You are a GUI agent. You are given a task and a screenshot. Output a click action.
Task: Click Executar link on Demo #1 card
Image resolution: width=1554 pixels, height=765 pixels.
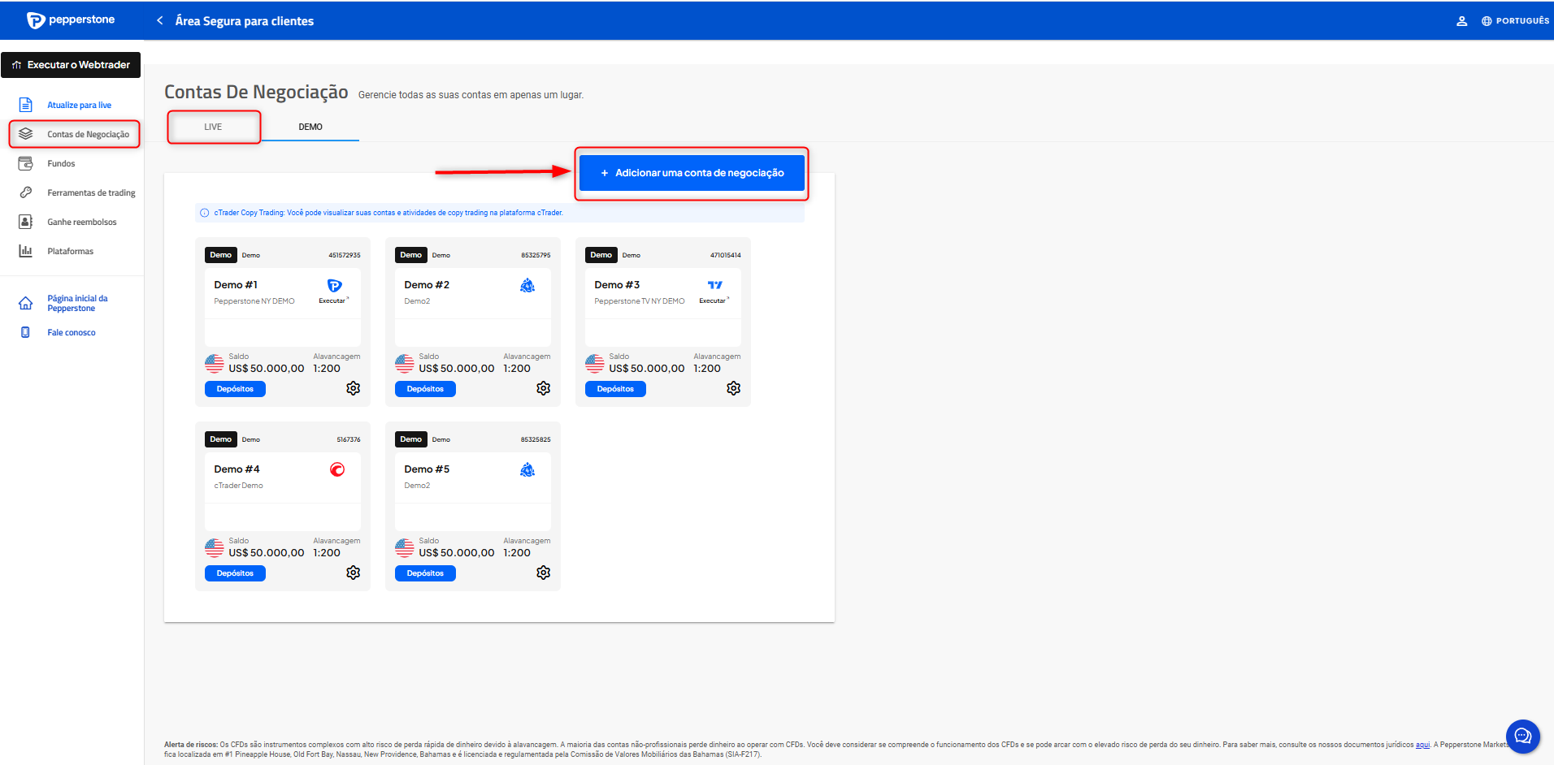point(332,300)
